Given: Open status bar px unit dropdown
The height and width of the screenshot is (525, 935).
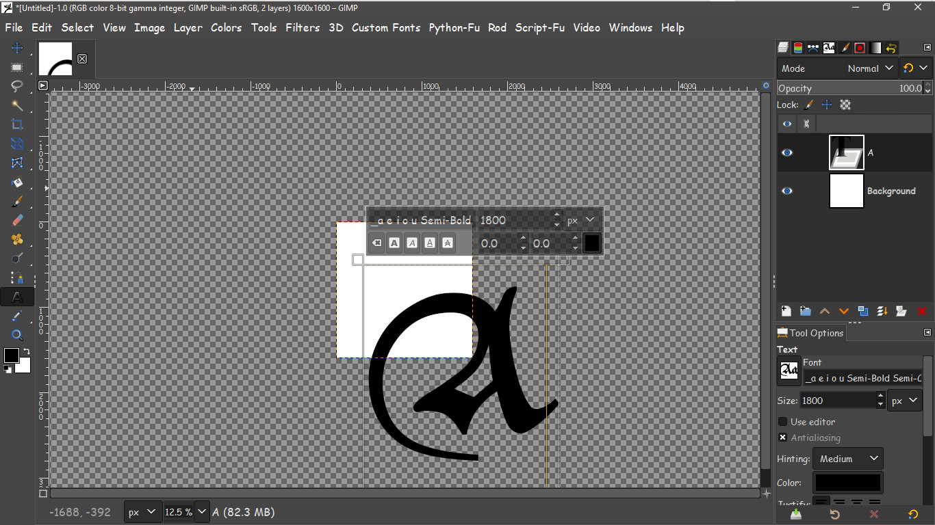Looking at the screenshot, I should pyautogui.click(x=142, y=512).
